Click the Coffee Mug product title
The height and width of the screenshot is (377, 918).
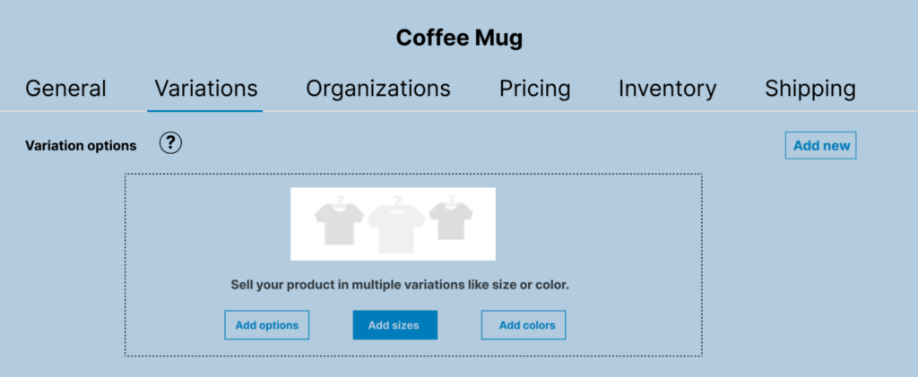coord(459,39)
